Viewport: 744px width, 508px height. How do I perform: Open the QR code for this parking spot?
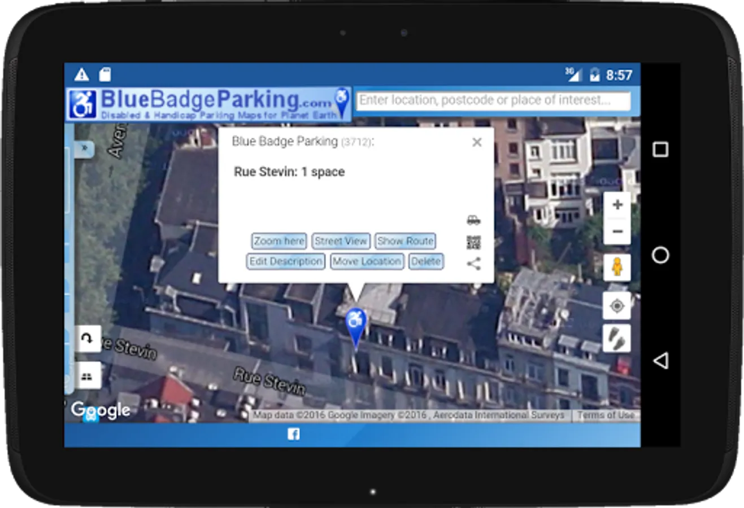click(x=473, y=243)
